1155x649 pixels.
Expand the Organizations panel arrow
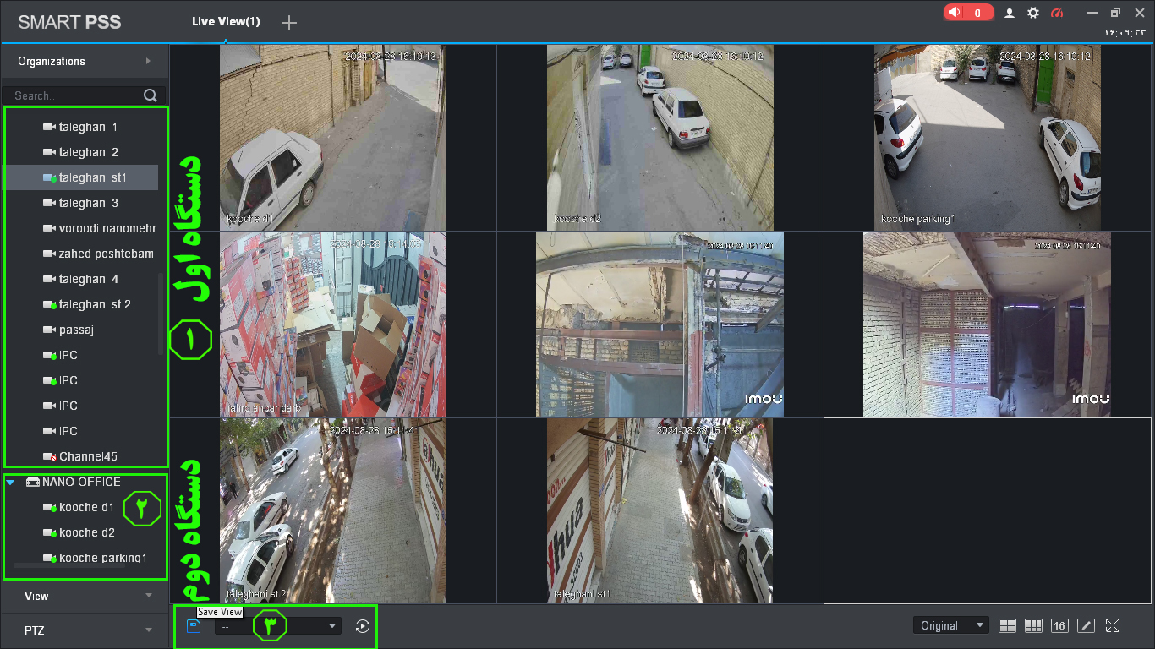(x=148, y=61)
